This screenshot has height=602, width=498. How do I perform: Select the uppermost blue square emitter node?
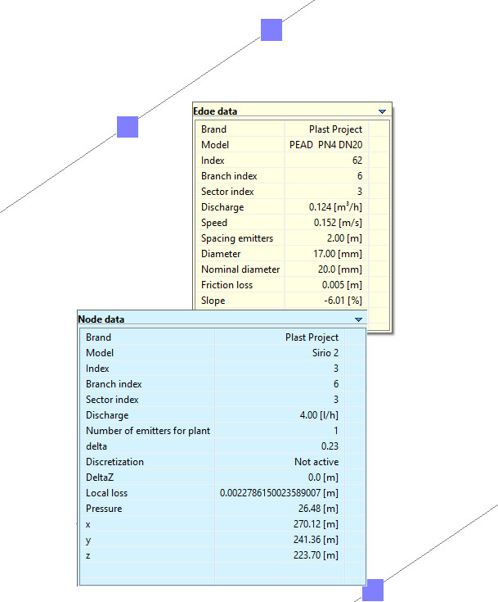click(x=271, y=30)
